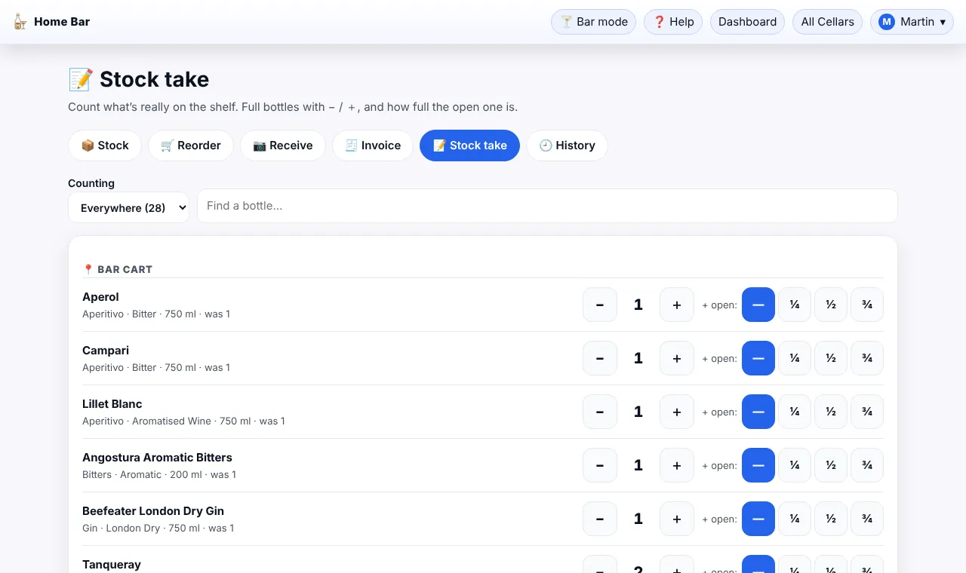
Task: Click the Home Bar bottle logo icon
Action: tap(20, 22)
